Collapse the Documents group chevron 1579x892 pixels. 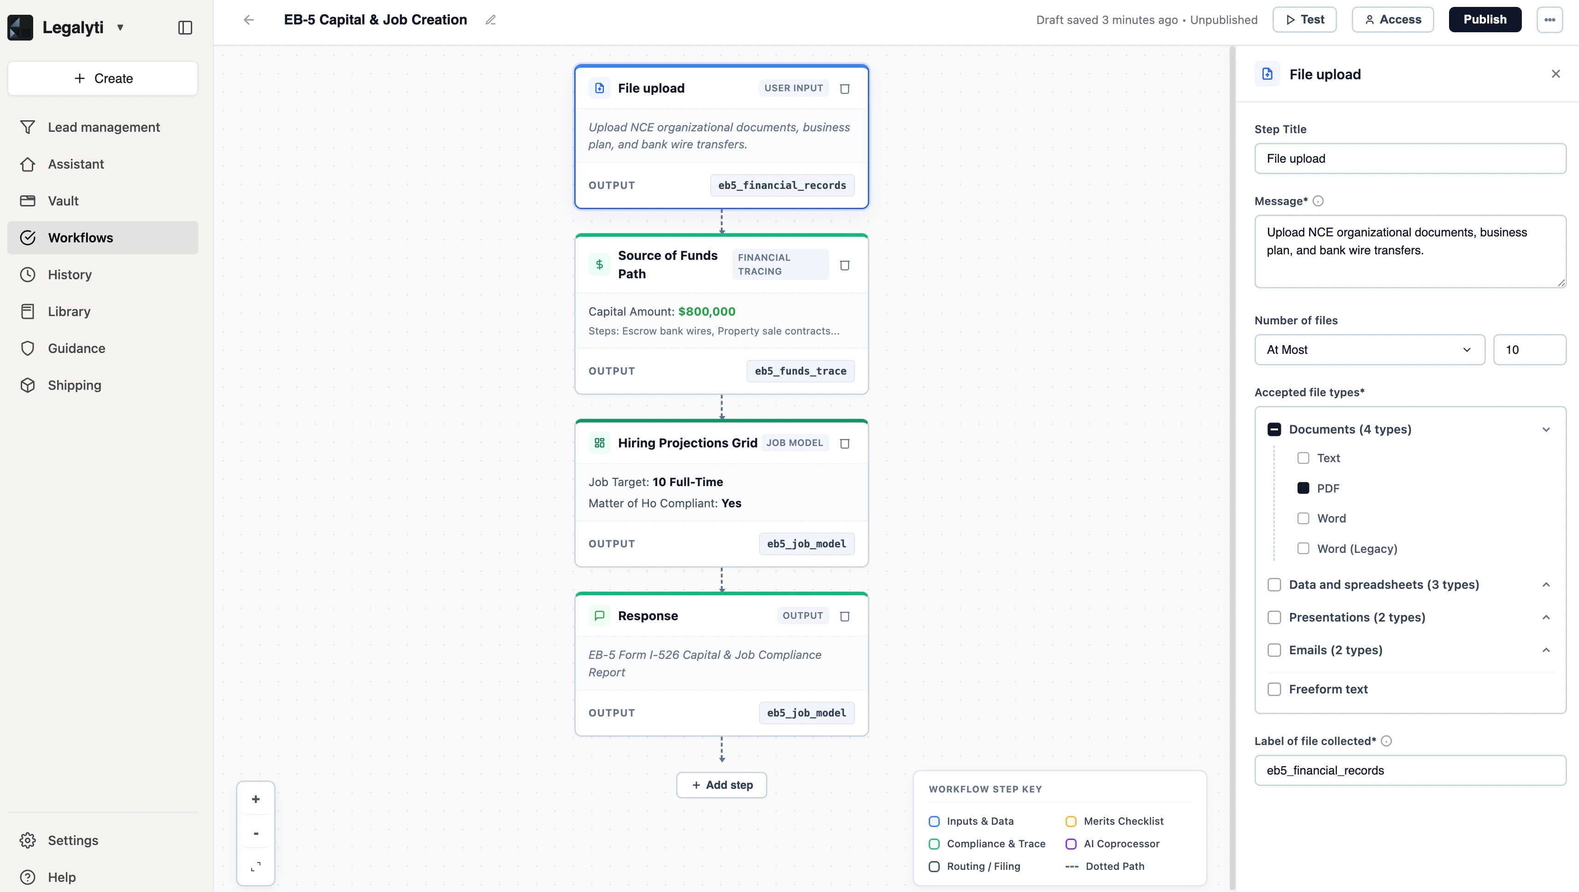pos(1546,429)
